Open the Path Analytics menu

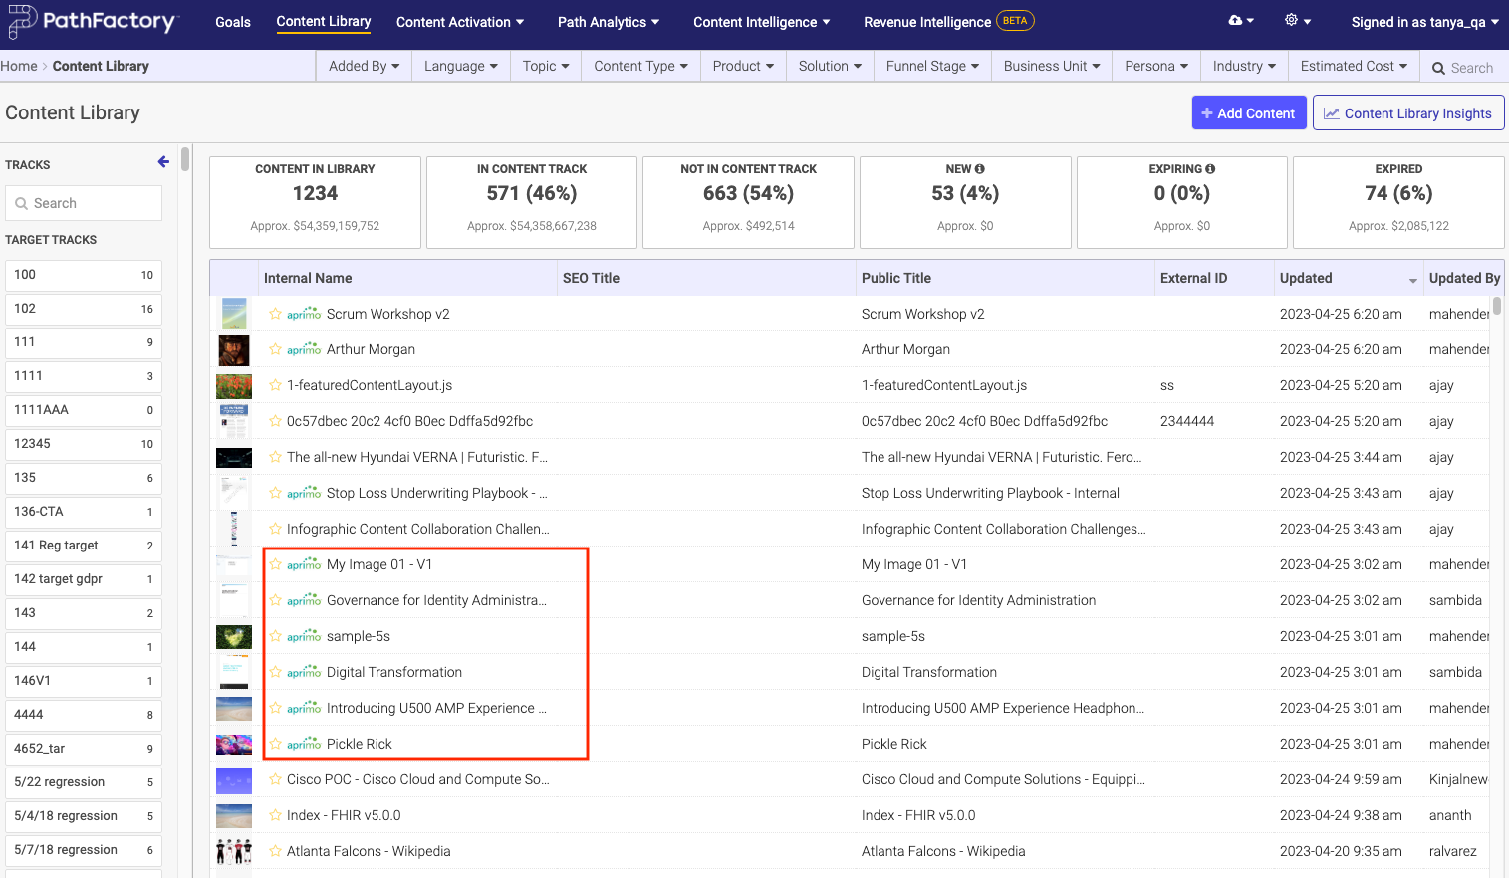click(608, 22)
